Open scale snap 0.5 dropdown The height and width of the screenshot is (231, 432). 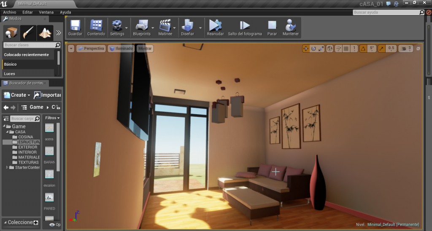[x=391, y=49]
